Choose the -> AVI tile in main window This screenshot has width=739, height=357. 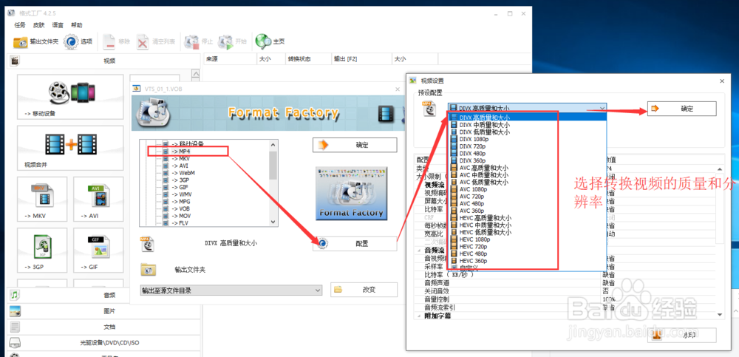pos(98,199)
